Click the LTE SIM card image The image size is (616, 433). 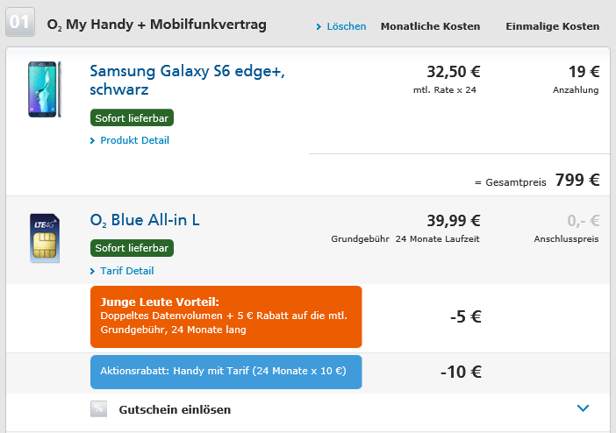(x=45, y=238)
